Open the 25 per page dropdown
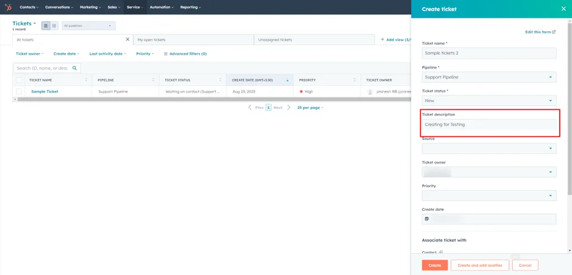Viewport: 572px width, 275px height. point(310,108)
